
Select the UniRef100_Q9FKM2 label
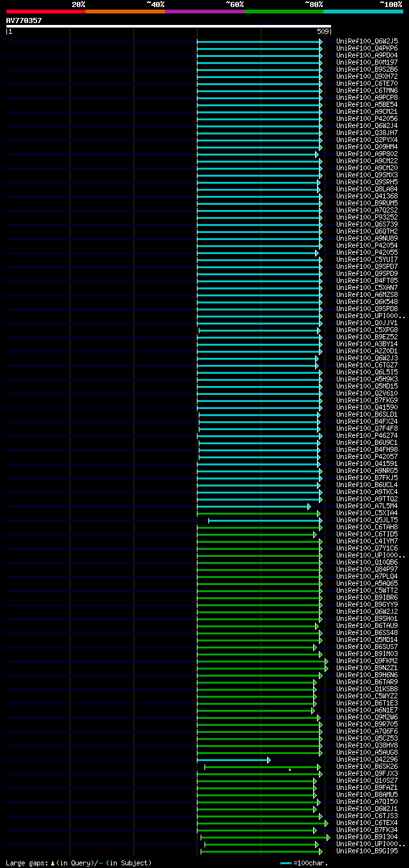pos(367,661)
